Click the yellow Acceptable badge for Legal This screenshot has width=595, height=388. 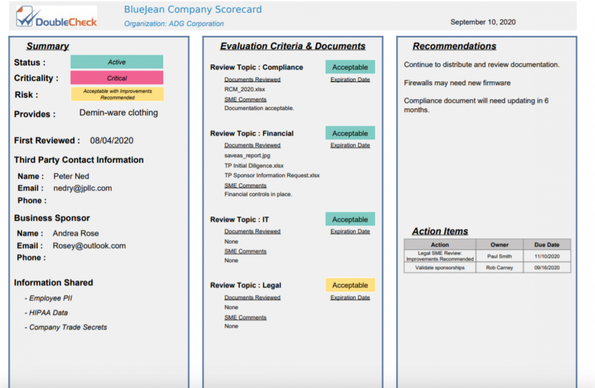(350, 285)
